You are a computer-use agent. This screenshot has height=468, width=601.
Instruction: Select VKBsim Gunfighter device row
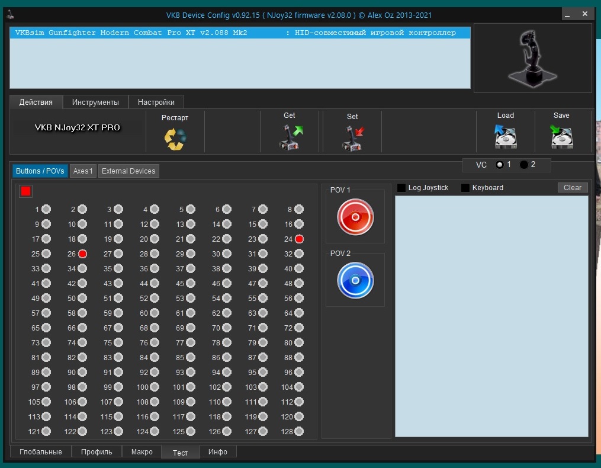pyautogui.click(x=240, y=33)
